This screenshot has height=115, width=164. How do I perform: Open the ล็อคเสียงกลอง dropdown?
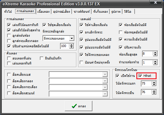(x=105, y=81)
